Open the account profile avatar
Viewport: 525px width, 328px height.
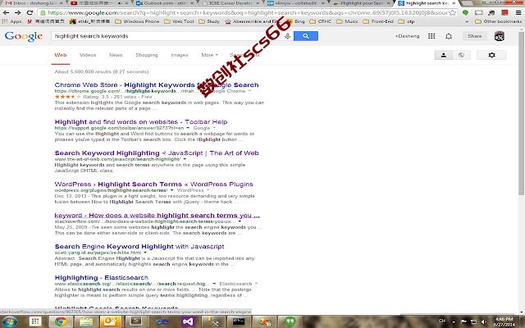click(500, 36)
